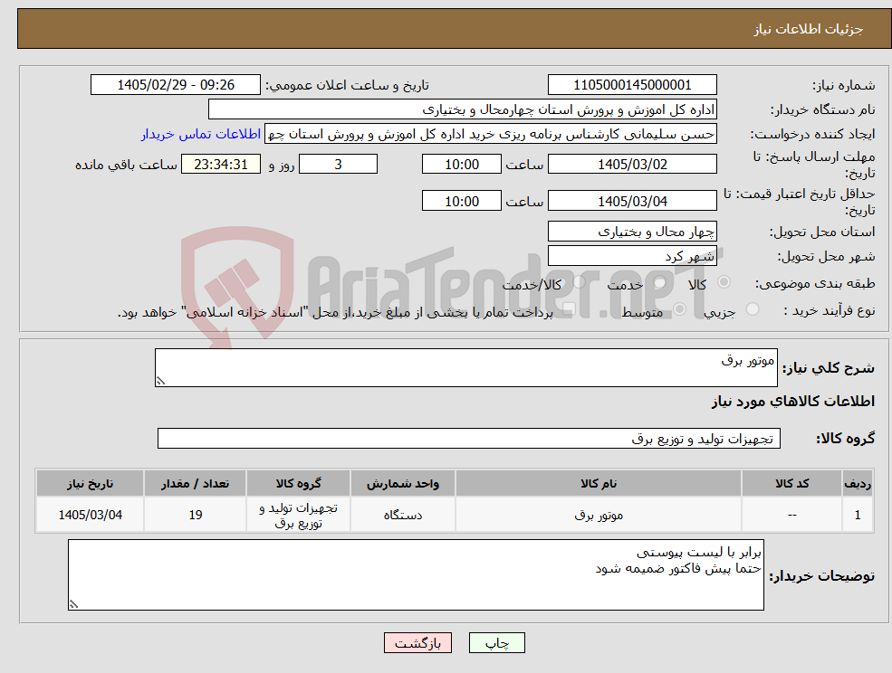This screenshot has height=673, width=892.
Task: Click the اطلاعات کالاهای مورد نیاز heading
Action: (x=793, y=402)
